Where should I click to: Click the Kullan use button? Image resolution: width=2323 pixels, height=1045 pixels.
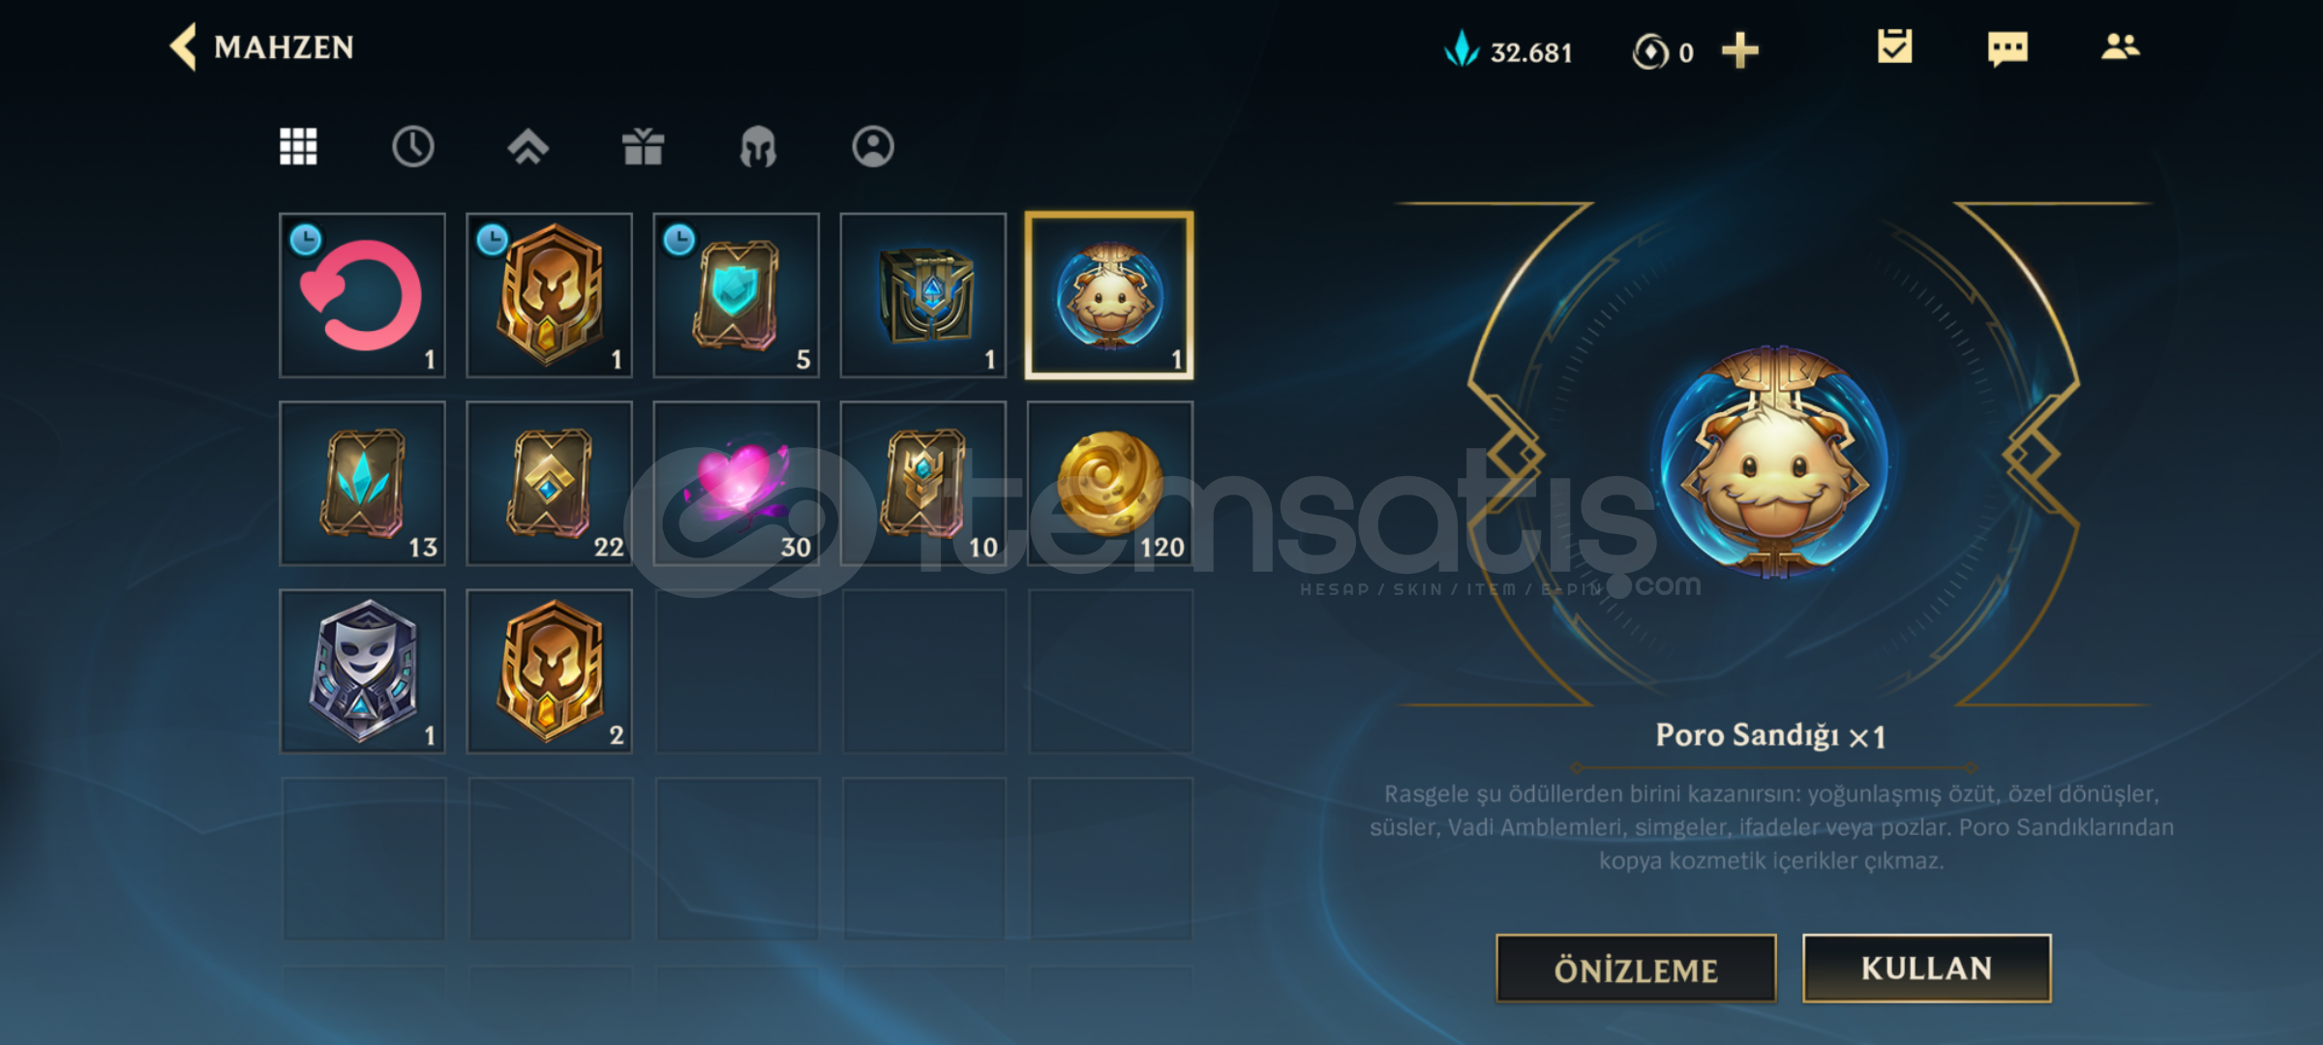click(x=1926, y=968)
